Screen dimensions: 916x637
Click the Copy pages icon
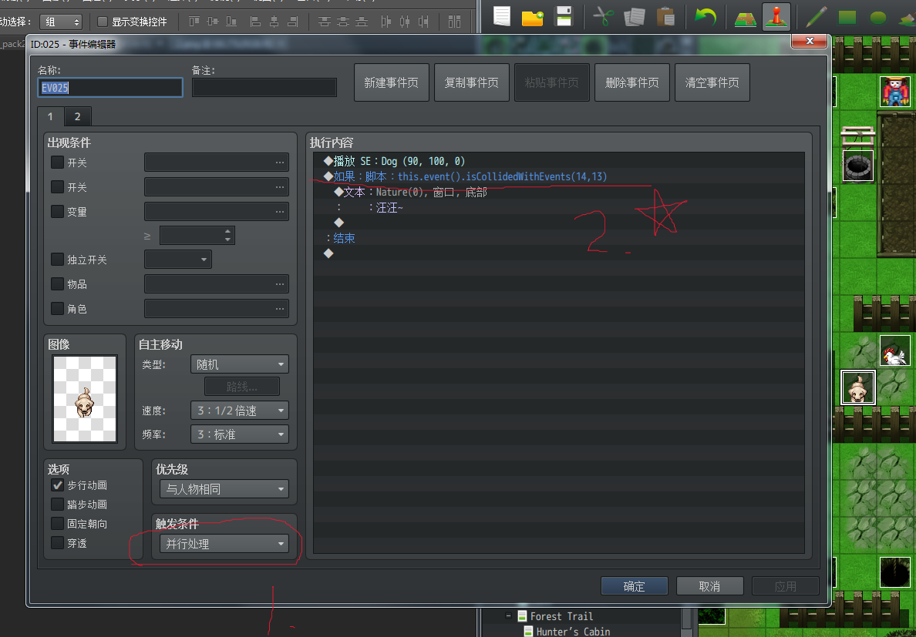click(634, 16)
